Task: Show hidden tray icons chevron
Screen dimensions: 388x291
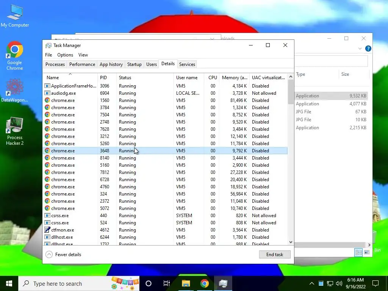Action: point(312,283)
